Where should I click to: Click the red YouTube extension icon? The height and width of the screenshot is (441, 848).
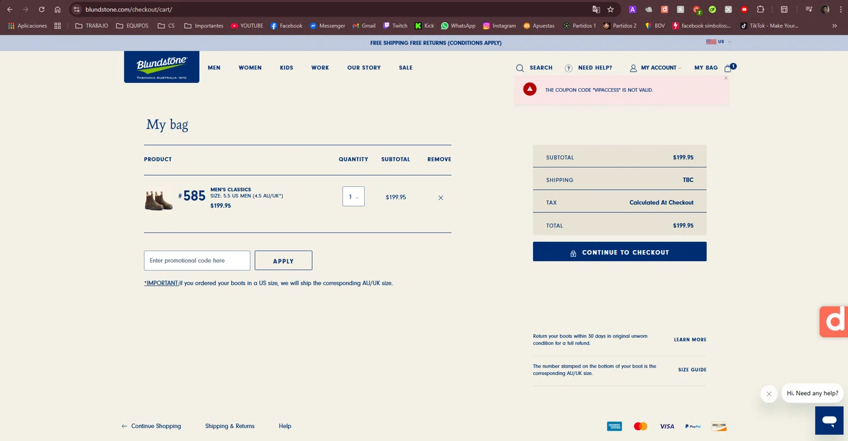pos(745,9)
